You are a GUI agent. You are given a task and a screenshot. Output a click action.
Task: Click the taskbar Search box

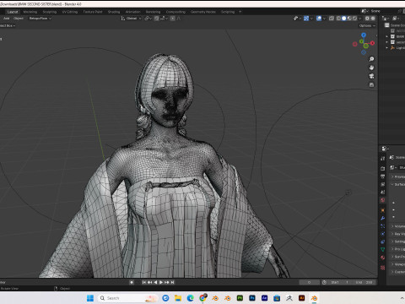pyautogui.click(x=127, y=298)
